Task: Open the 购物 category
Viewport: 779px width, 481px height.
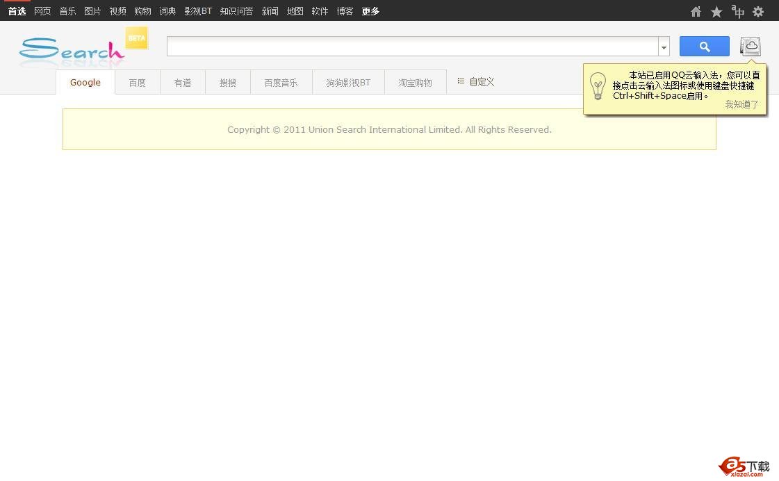Action: (142, 11)
